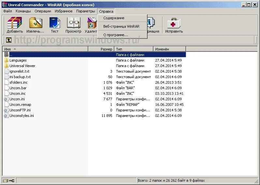Sort by the Размер column header
The image size is (260, 185).
[x=101, y=49]
